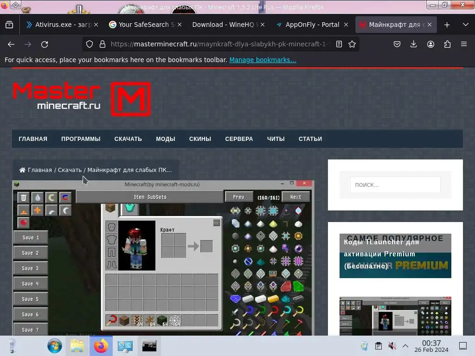Open the terminal taskbar icon
The image size is (475, 356).
(149, 346)
